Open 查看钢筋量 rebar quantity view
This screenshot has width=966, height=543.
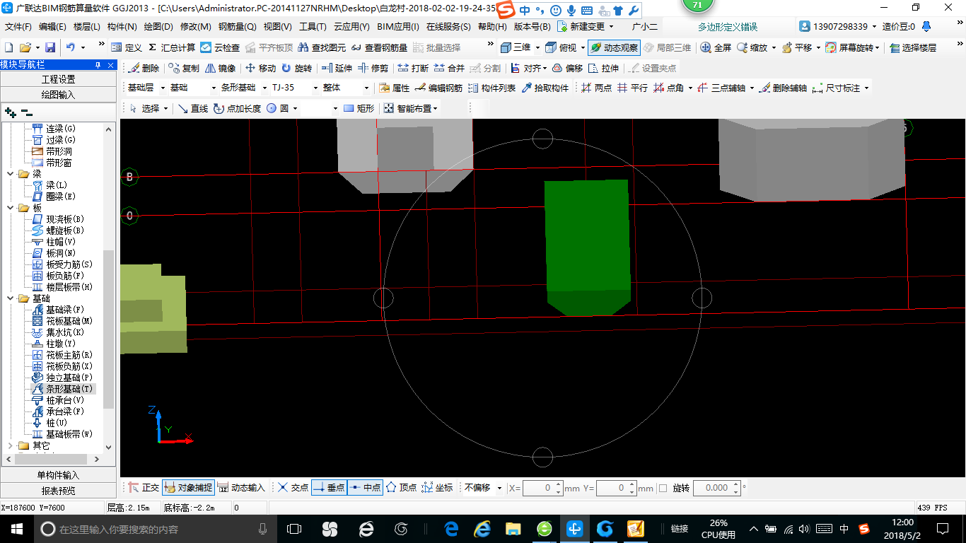tap(380, 47)
